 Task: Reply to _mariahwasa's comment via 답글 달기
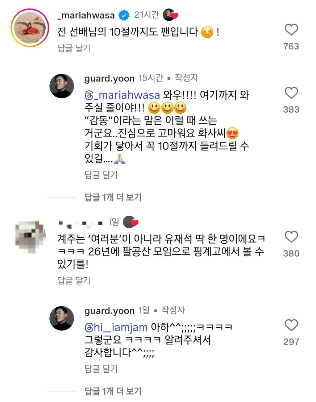(x=74, y=48)
